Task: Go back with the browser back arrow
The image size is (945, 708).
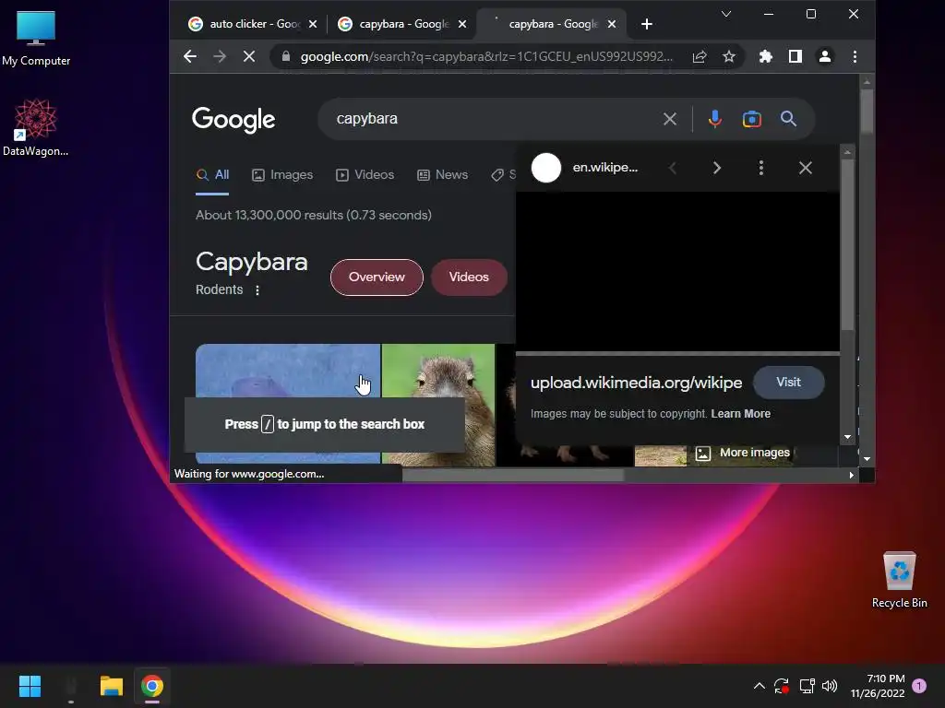Action: pyautogui.click(x=190, y=56)
